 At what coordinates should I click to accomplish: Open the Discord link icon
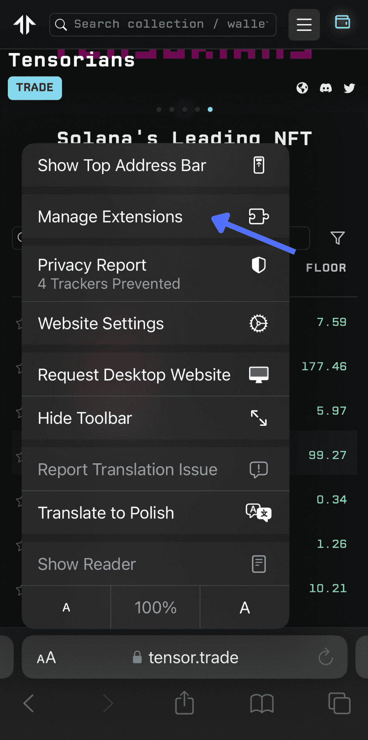[x=326, y=88]
